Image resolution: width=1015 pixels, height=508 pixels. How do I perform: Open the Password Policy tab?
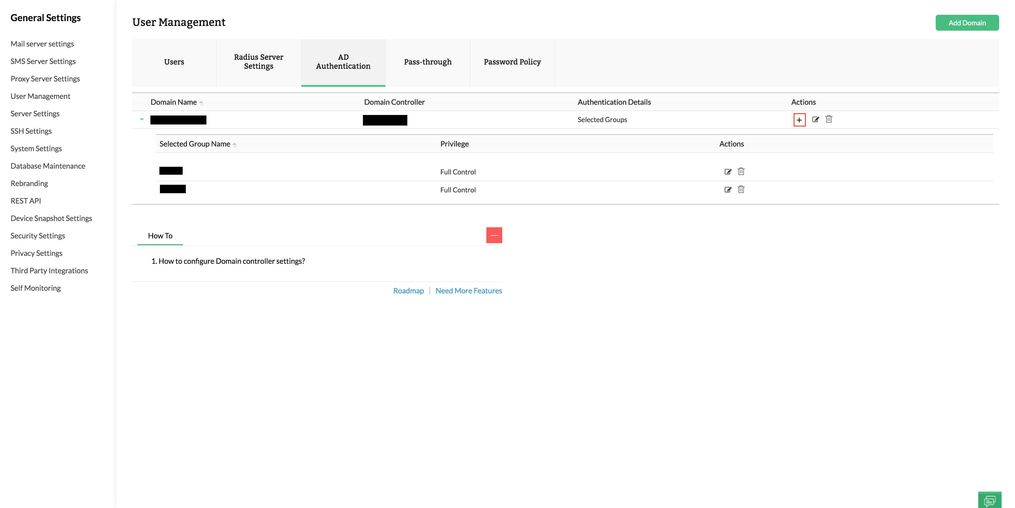(512, 62)
